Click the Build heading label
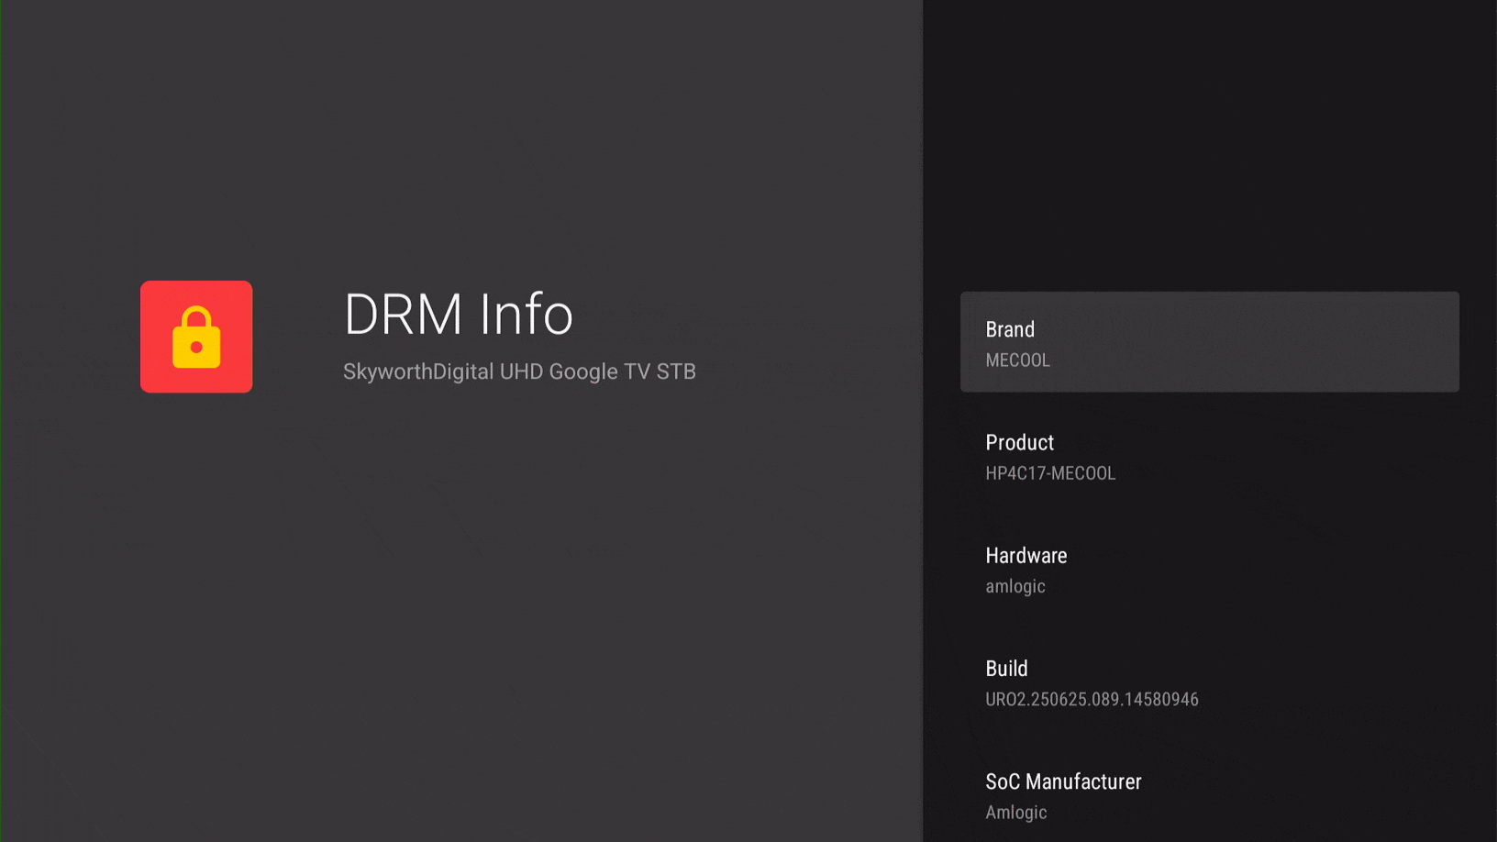The height and width of the screenshot is (842, 1497). 1006,669
